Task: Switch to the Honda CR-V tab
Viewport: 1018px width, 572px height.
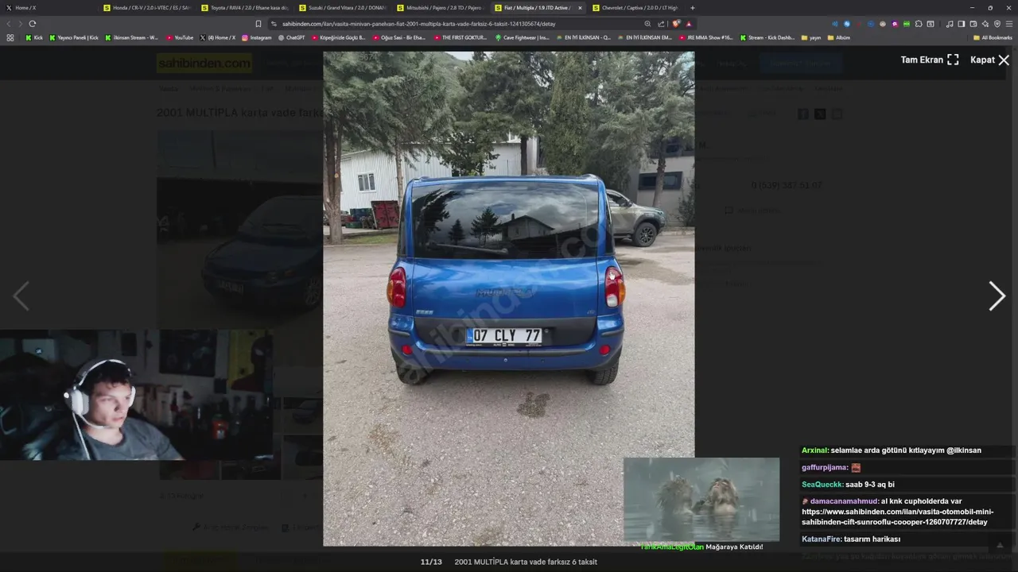Action: tap(147, 7)
